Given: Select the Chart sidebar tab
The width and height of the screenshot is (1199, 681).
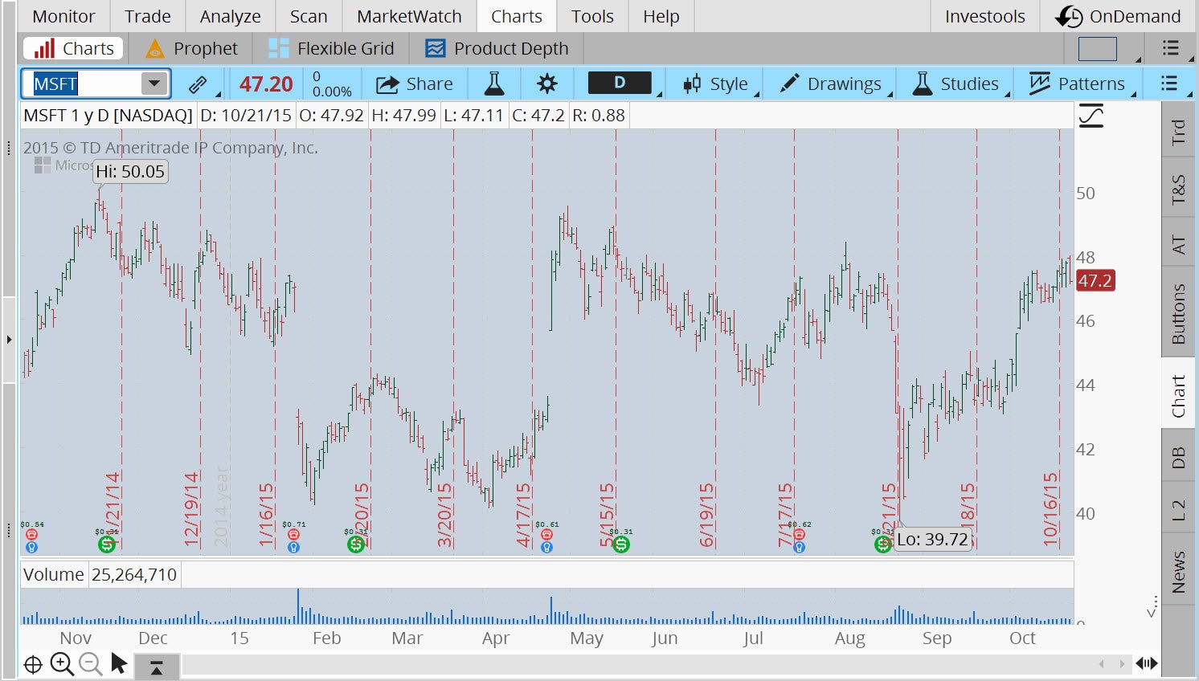Looking at the screenshot, I should coord(1178,395).
